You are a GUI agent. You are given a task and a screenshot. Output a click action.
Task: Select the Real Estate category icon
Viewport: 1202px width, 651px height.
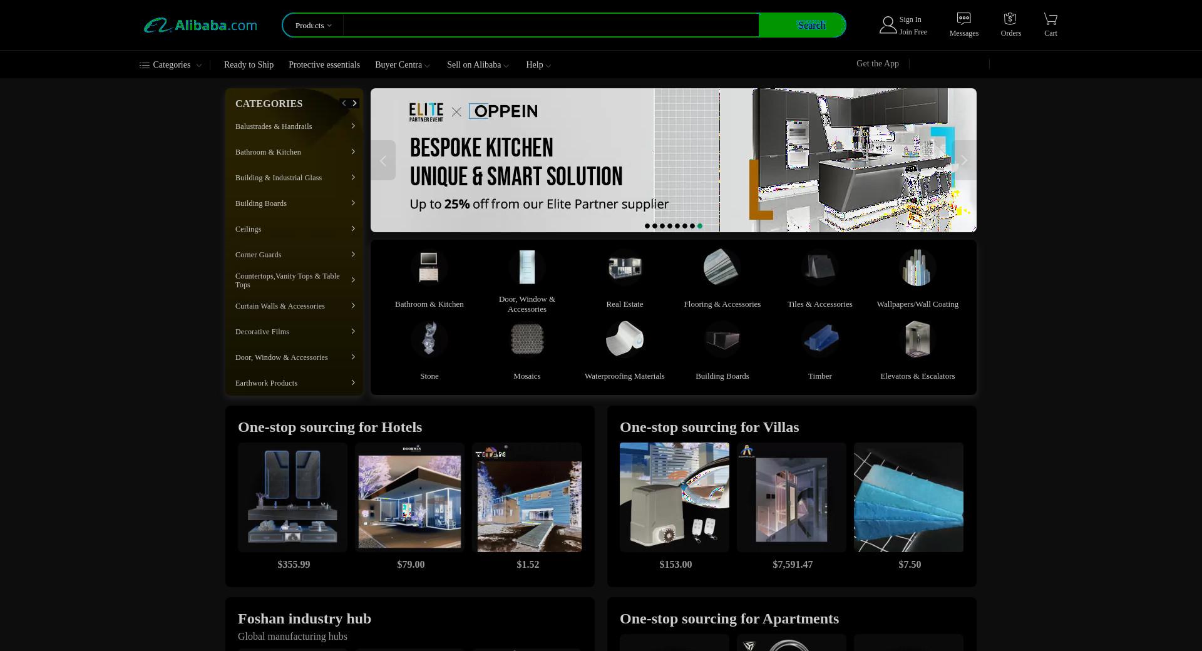[624, 268]
